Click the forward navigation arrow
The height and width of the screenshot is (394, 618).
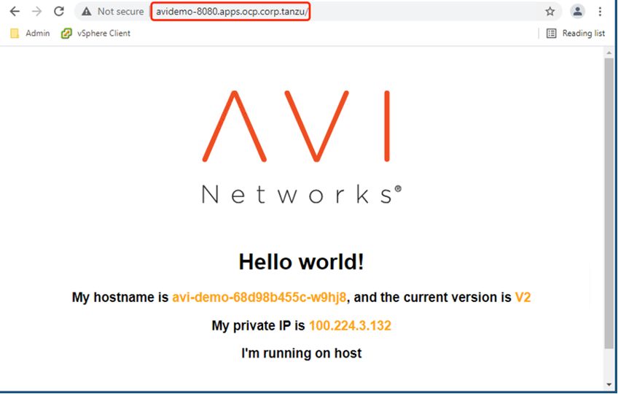[36, 12]
